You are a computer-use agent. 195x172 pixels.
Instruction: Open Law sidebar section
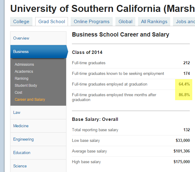[17, 113]
